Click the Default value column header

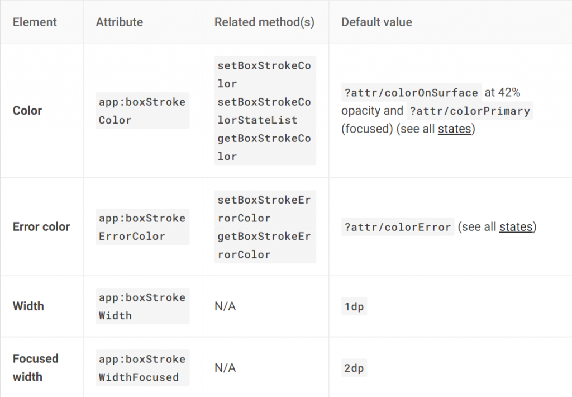pos(376,22)
